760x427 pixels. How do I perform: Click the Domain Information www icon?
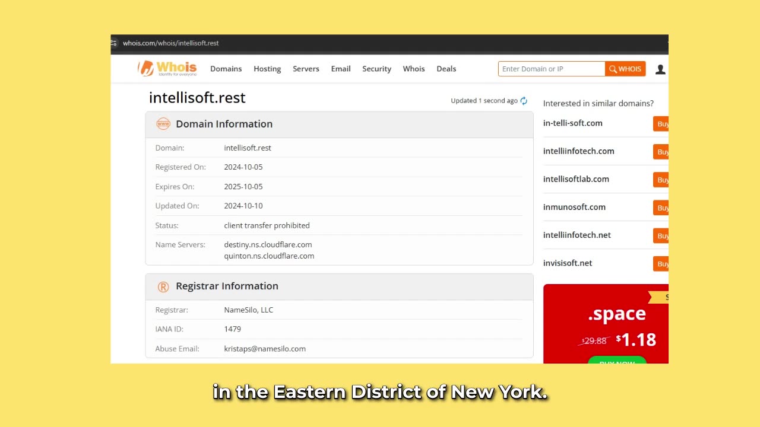[163, 124]
